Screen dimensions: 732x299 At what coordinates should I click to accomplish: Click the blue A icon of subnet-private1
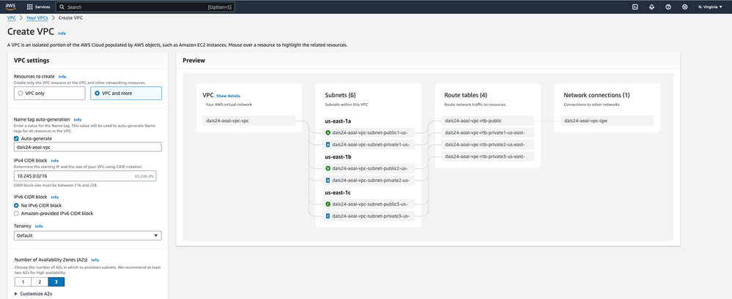point(328,145)
